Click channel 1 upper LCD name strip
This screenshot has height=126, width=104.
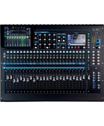[8, 64]
